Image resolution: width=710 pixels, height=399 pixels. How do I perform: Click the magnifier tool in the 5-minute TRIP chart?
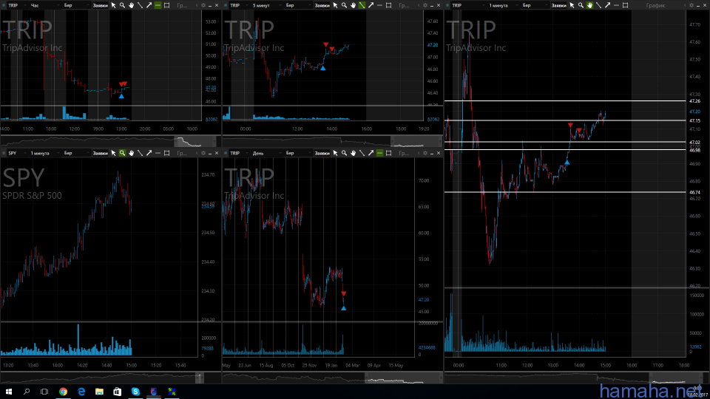344,5
